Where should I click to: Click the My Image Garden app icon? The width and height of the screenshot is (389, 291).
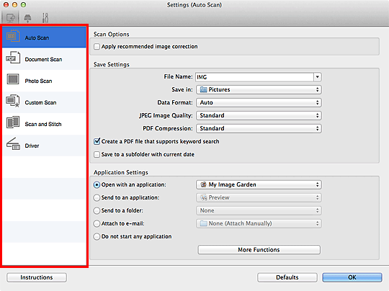tap(203, 184)
